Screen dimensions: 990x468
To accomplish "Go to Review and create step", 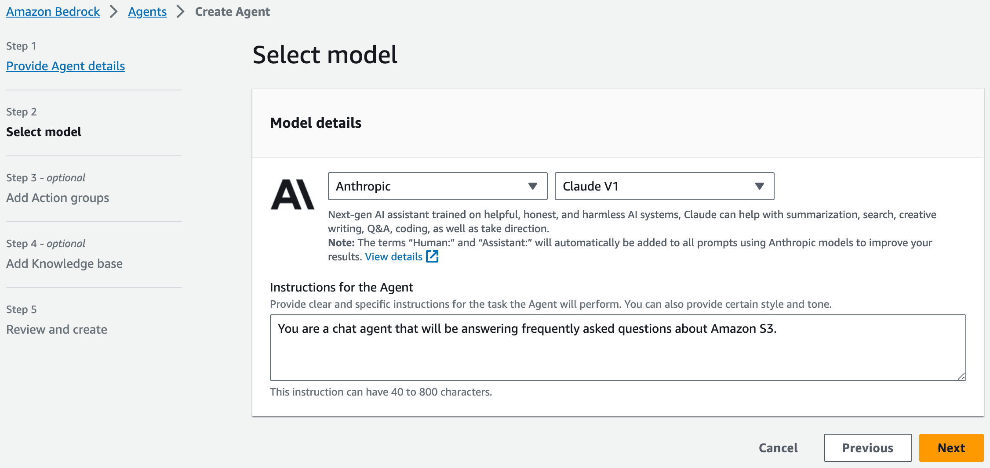I will (x=57, y=329).
